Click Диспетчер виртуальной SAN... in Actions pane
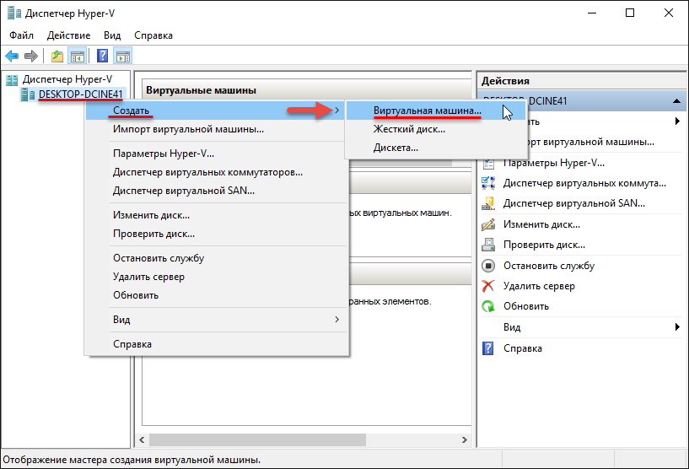Screen dimensions: 689x469 point(573,203)
